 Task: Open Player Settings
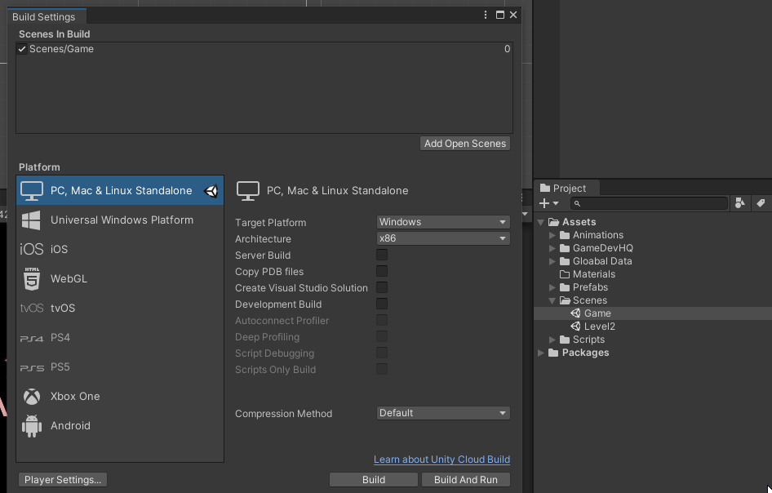coord(63,480)
